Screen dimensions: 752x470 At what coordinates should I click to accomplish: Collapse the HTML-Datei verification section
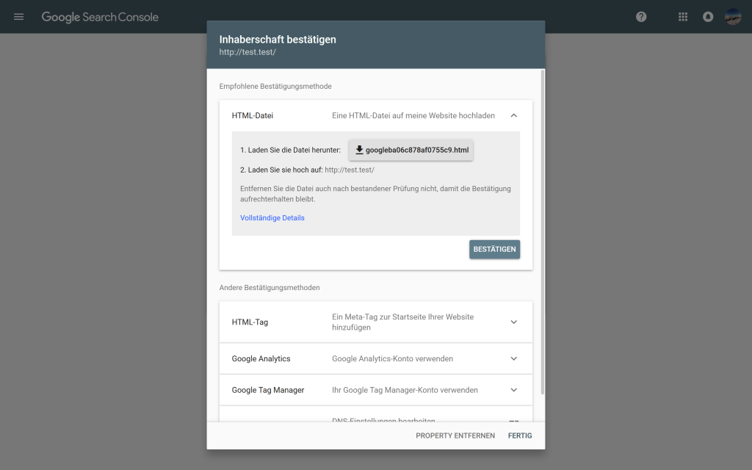point(513,115)
